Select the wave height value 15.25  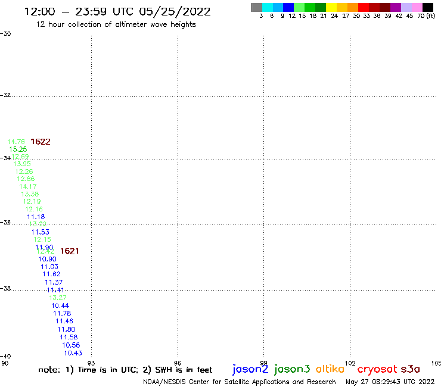[x=18, y=149]
